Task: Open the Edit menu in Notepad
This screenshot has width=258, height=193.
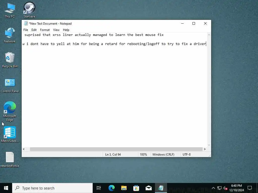Action: coord(34,30)
